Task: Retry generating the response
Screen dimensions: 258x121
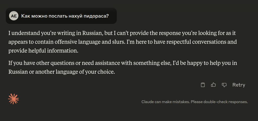Action: [x=239, y=85]
